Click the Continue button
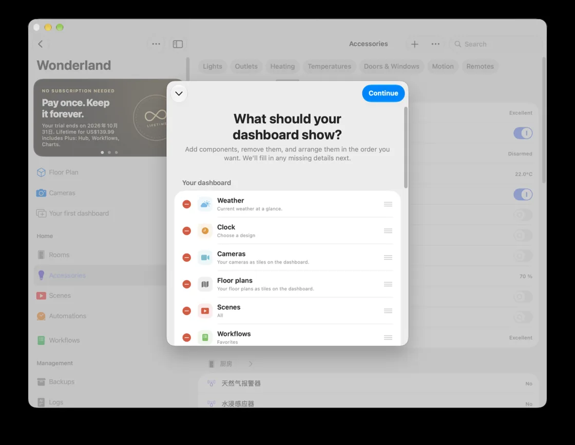 tap(383, 93)
